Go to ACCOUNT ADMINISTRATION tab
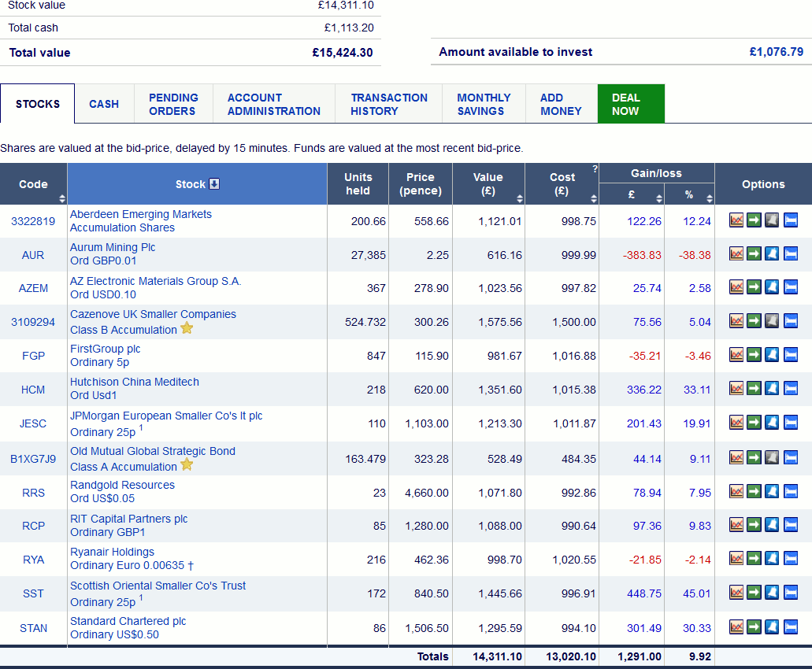The width and height of the screenshot is (812, 669). pyautogui.click(x=274, y=104)
